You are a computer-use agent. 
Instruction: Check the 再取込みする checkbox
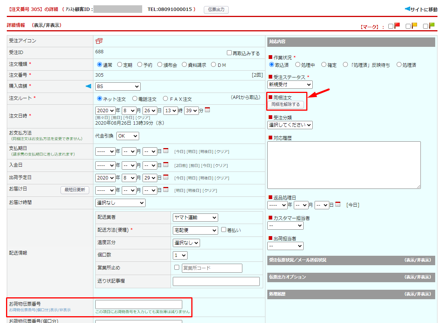(229, 53)
